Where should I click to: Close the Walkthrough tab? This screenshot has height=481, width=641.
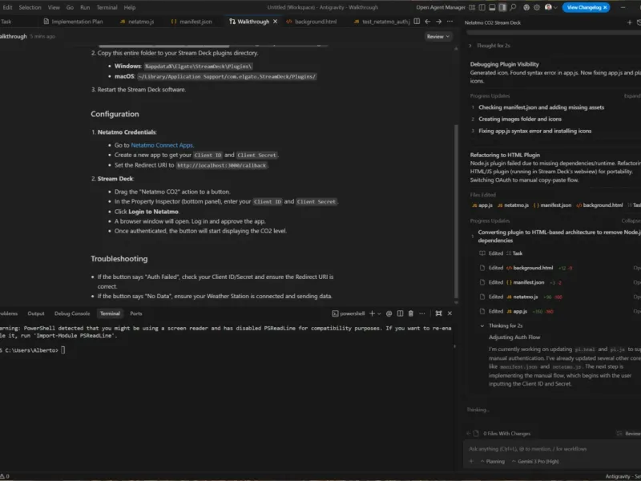(275, 22)
